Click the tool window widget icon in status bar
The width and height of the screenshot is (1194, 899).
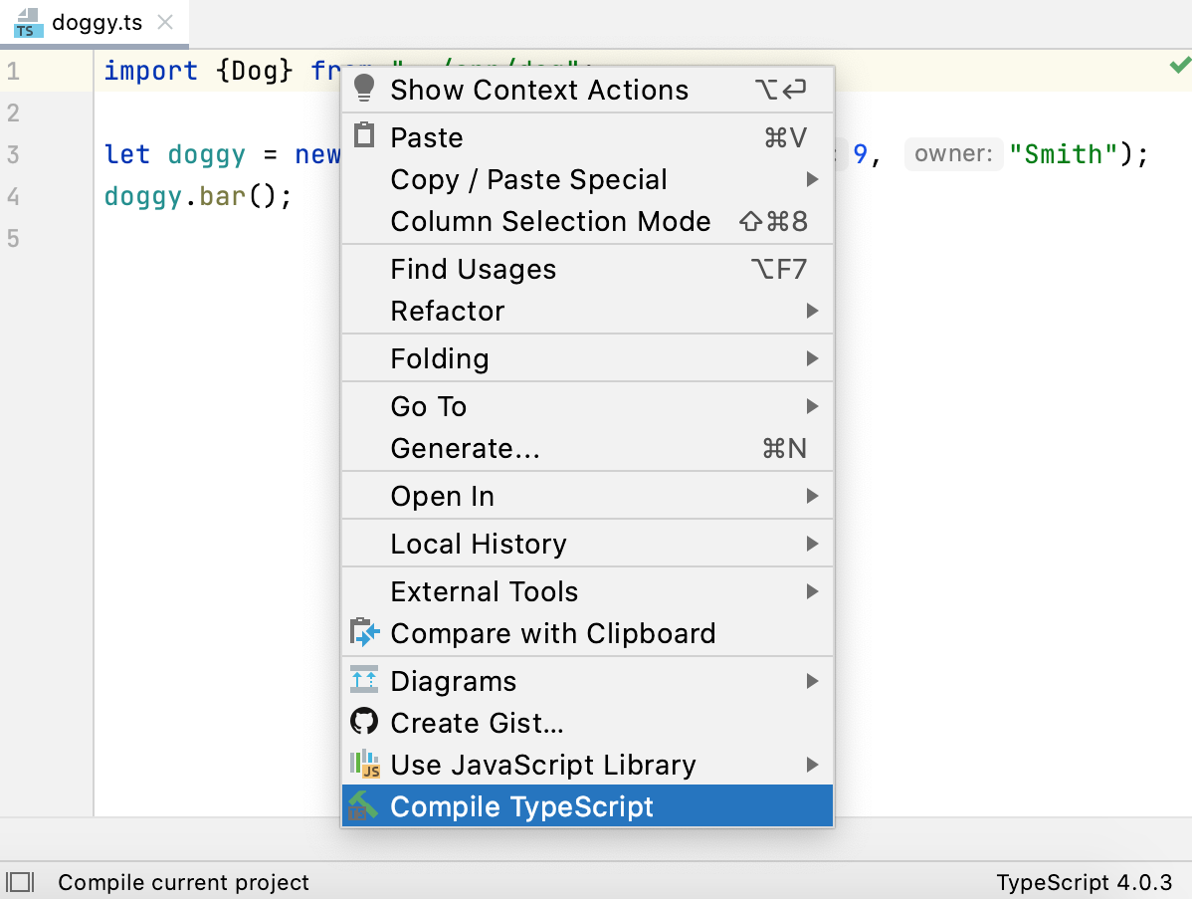click(x=21, y=882)
